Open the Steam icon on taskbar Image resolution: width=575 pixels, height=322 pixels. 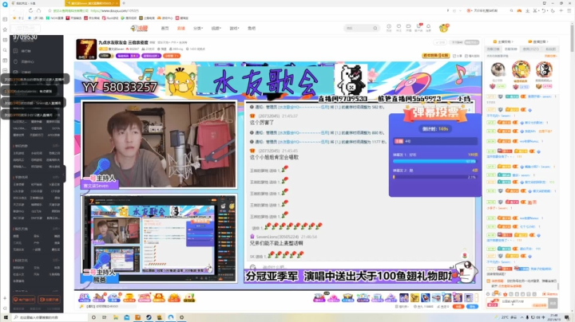[x=149, y=317]
